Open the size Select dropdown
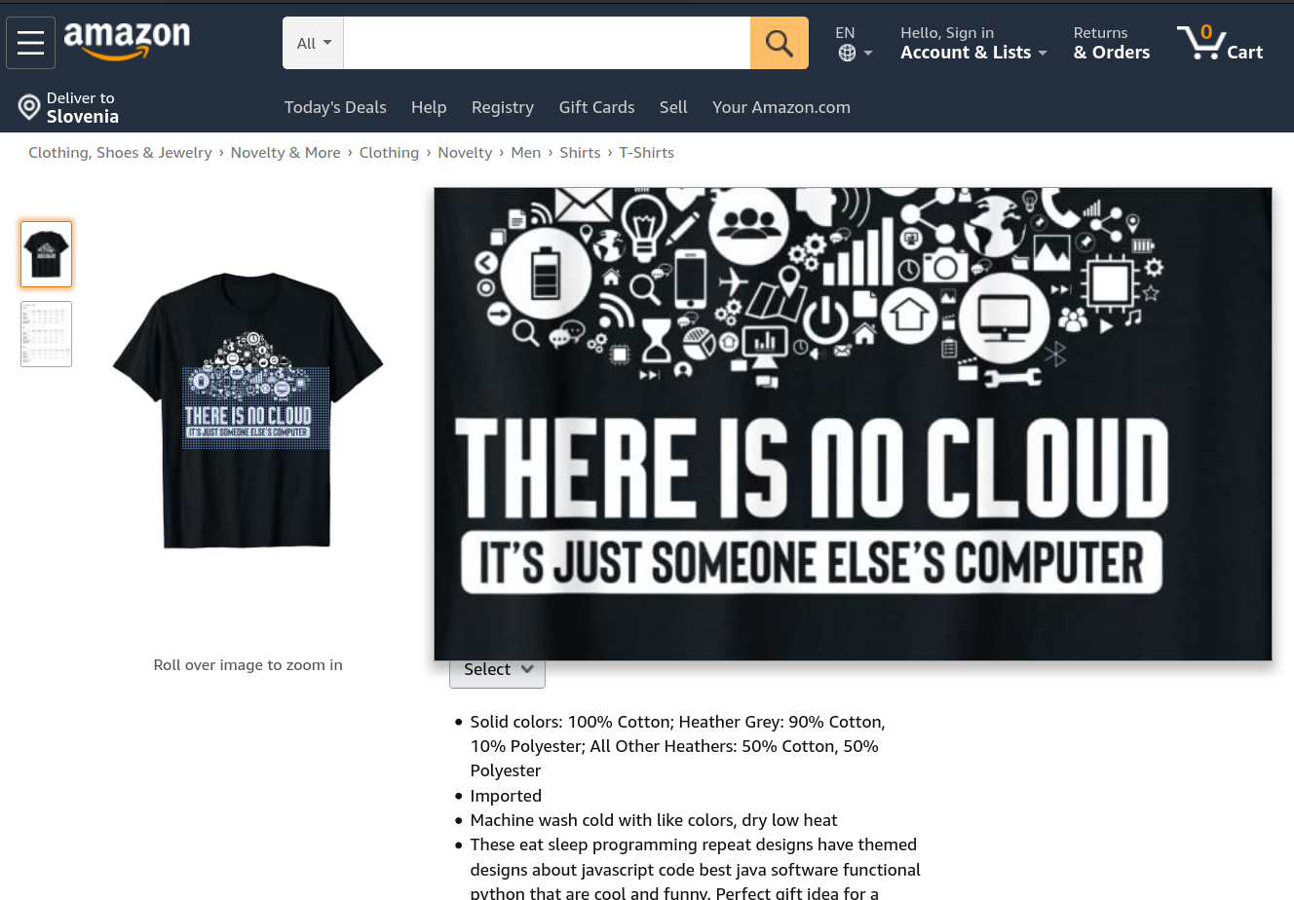 [497, 670]
